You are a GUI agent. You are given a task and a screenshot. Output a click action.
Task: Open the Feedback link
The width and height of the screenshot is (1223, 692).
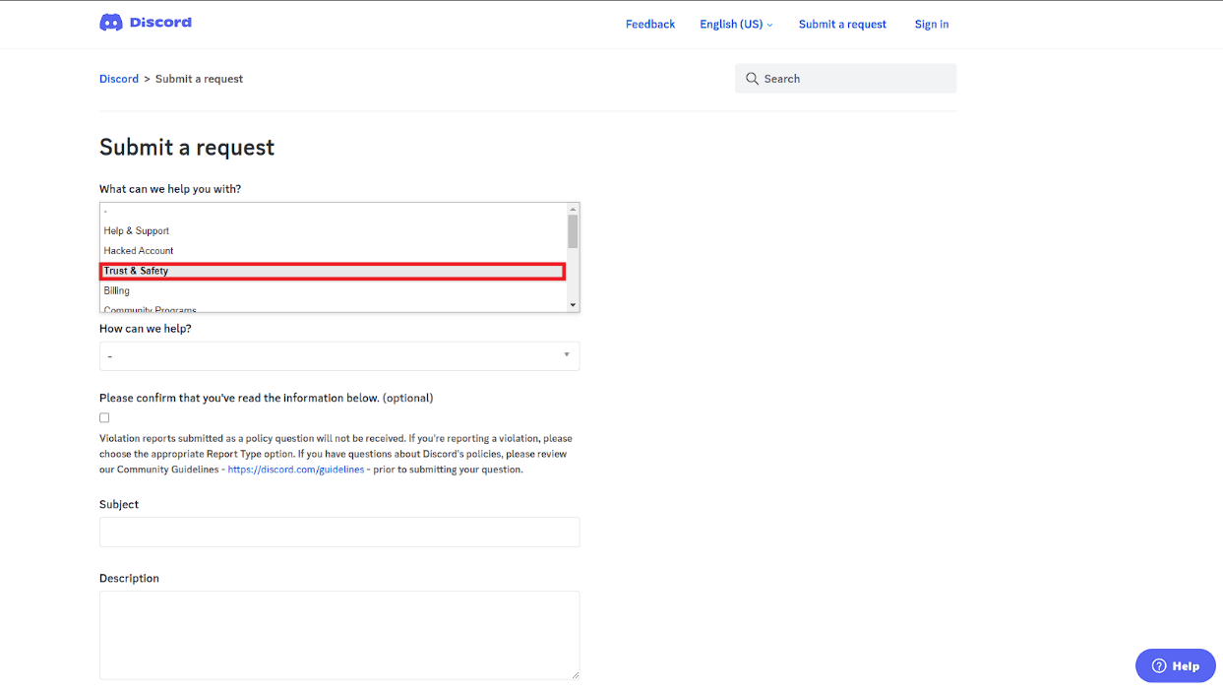point(650,25)
